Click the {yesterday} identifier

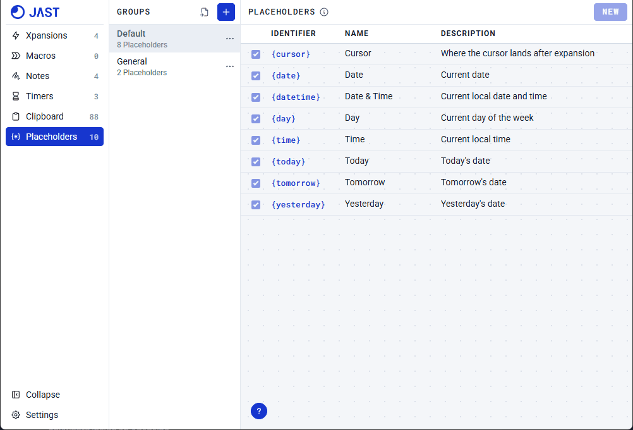[x=298, y=204]
